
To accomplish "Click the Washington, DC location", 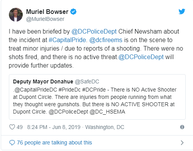I will (105, 127).
